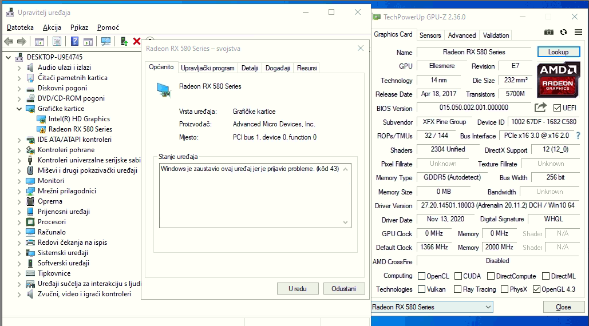The width and height of the screenshot is (589, 326).
Task: Open the Akcija menu
Action: point(52,27)
